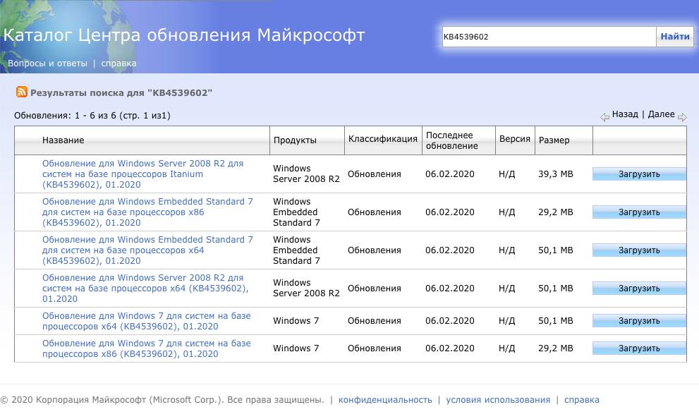Open the Windows Server 2008 R2 Itanium update link
The width and height of the screenshot is (699, 419).
click(142, 174)
